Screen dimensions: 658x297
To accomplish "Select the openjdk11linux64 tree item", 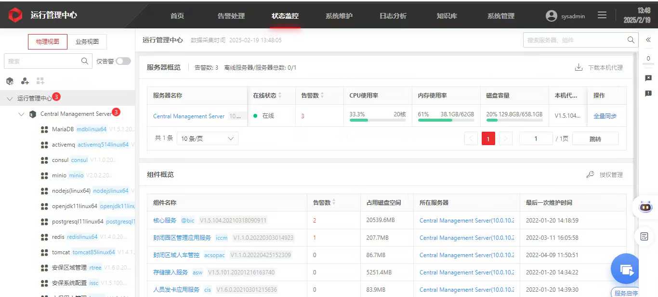I will coord(75,206).
